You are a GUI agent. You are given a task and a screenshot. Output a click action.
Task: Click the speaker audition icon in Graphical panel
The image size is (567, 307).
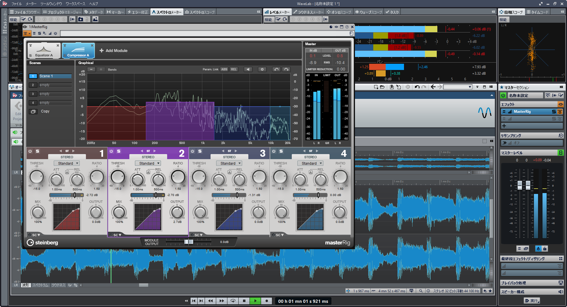[248, 69]
